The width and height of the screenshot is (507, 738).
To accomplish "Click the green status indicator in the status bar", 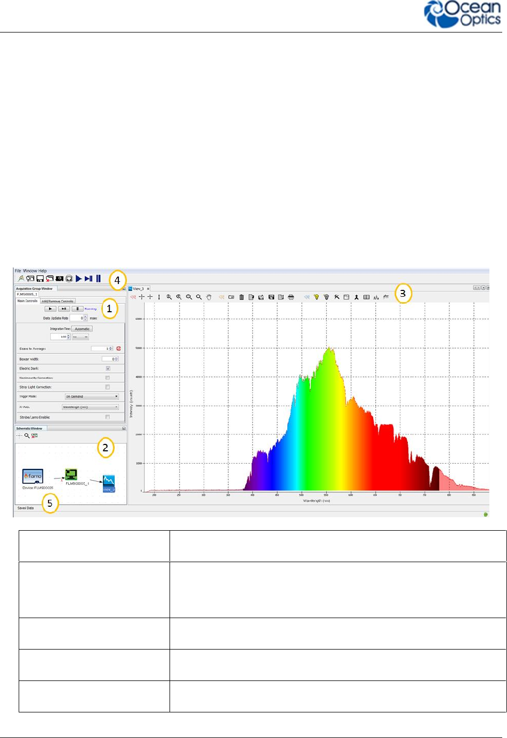I will click(486, 514).
